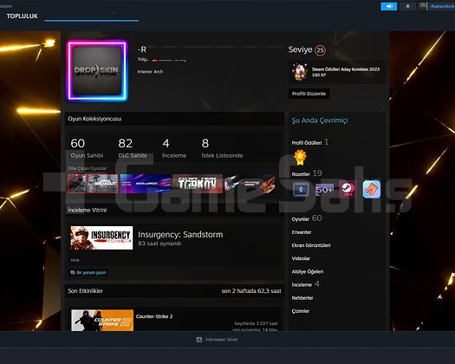Open the Steam Awards 2023 badge icon
The height and width of the screenshot is (364, 455).
[300, 72]
